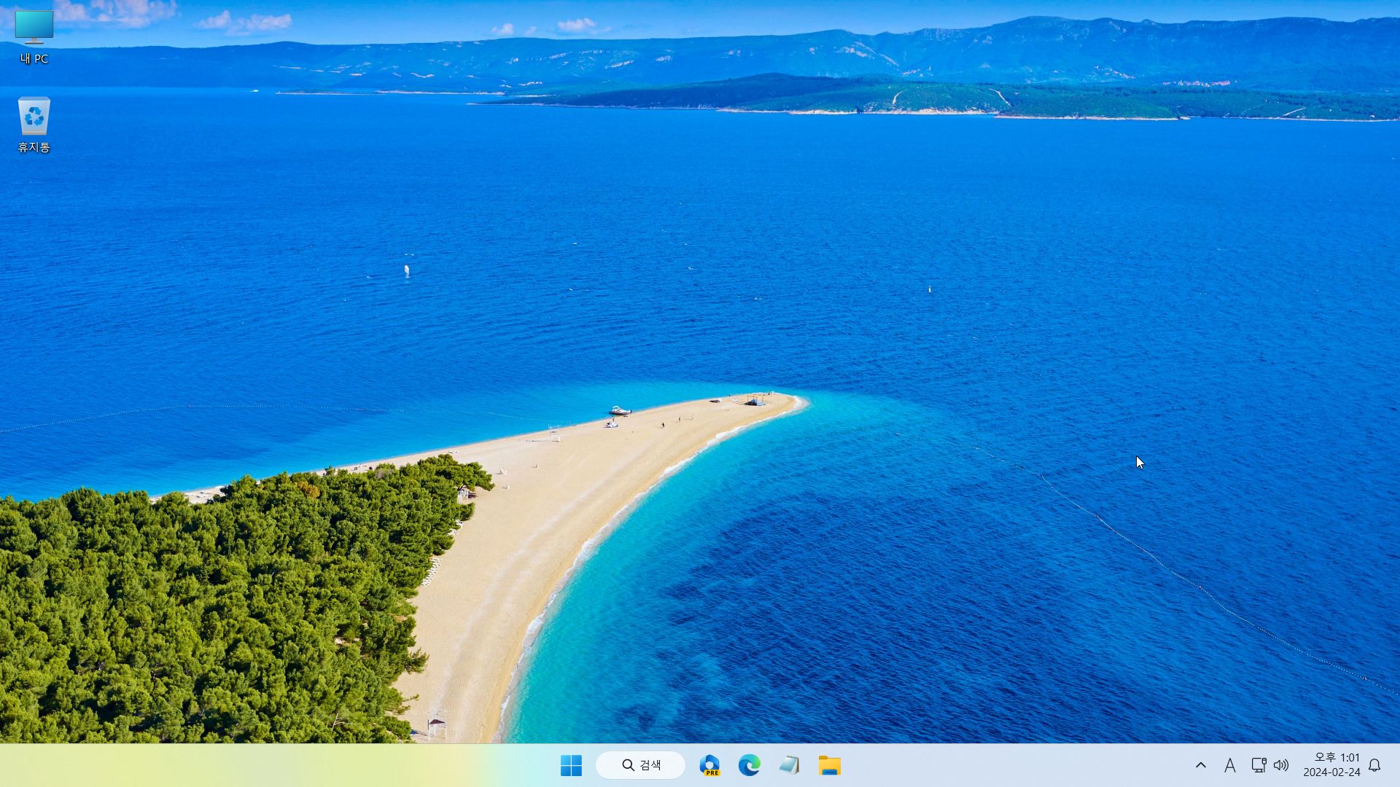This screenshot has height=787, width=1400.
Task: Select the 내 PC desktop icon
Action: 34,37
